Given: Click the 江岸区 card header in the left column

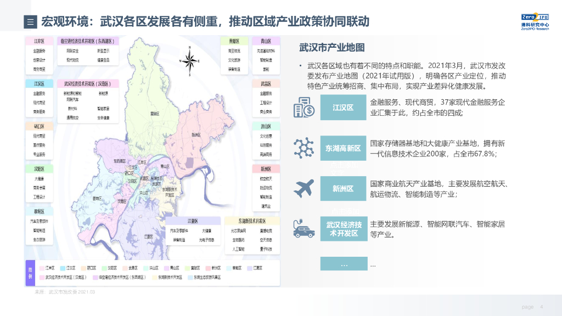Looking at the screenshot, I should point(39,41).
